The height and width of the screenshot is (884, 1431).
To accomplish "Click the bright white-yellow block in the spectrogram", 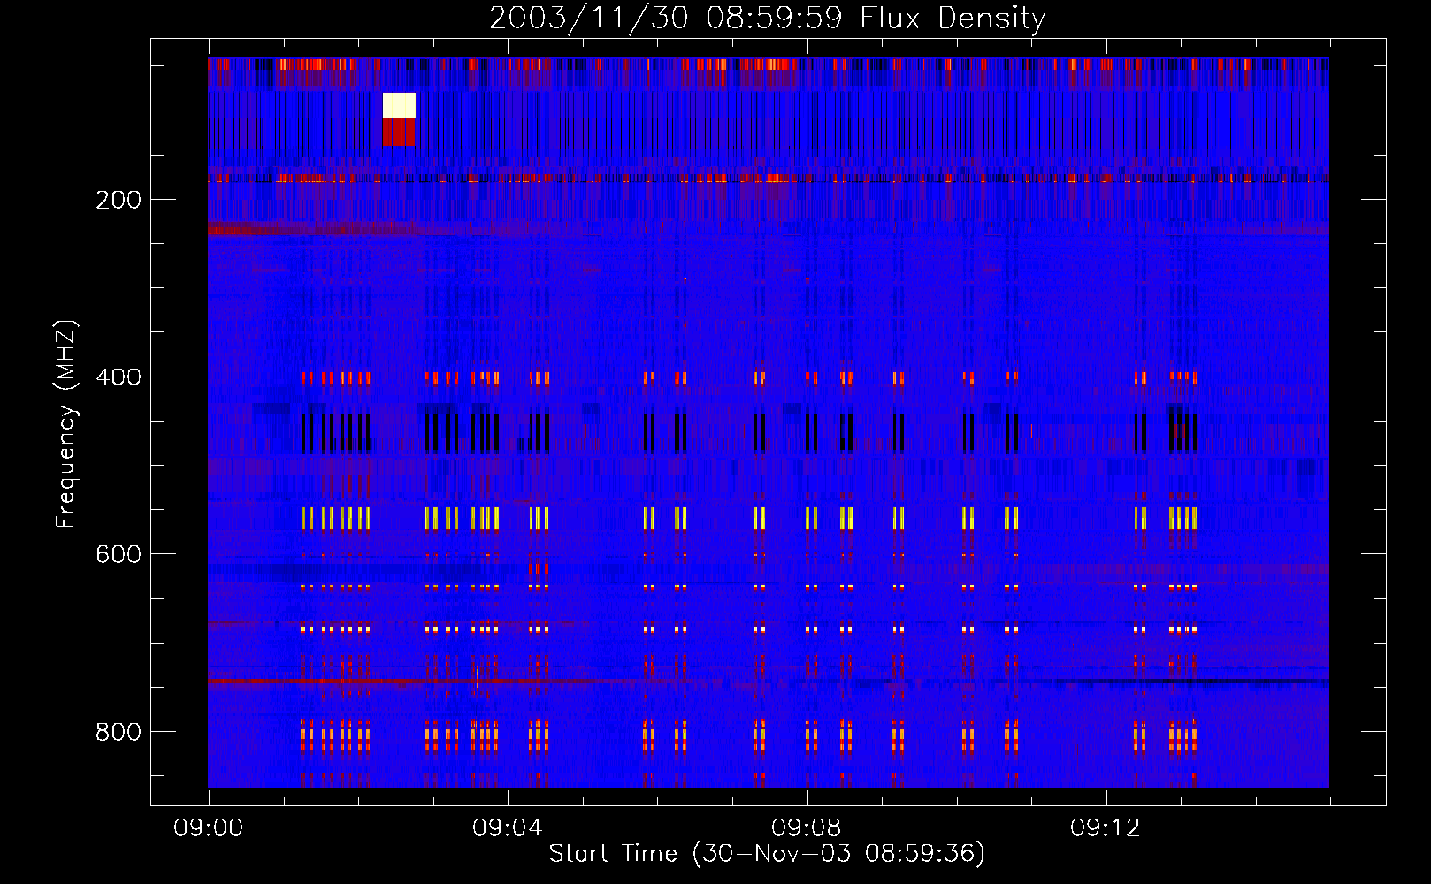I will pos(399,105).
